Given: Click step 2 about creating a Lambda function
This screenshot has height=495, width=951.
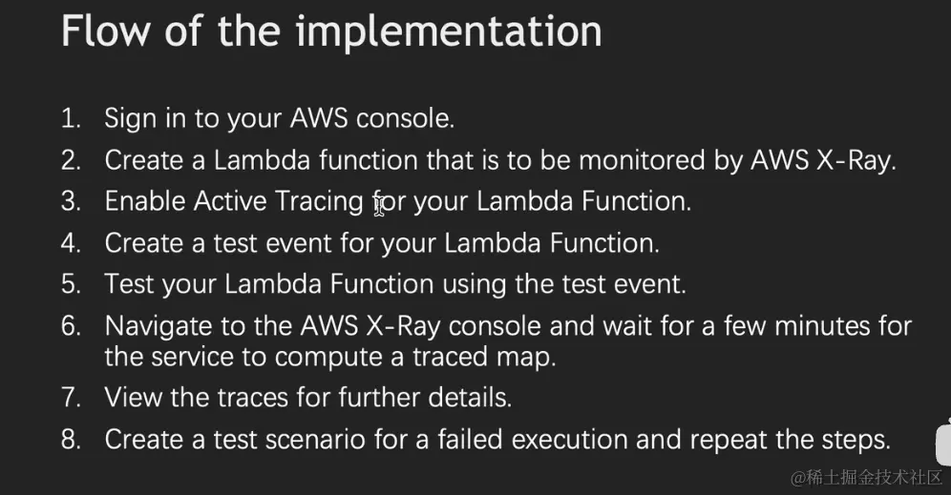Looking at the screenshot, I should [x=500, y=160].
